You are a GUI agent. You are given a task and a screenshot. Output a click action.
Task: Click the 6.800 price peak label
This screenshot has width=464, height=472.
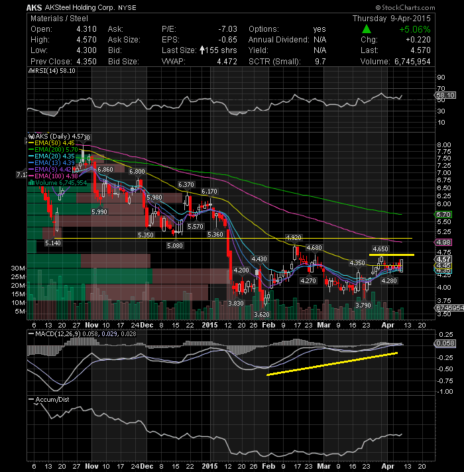pos(137,171)
